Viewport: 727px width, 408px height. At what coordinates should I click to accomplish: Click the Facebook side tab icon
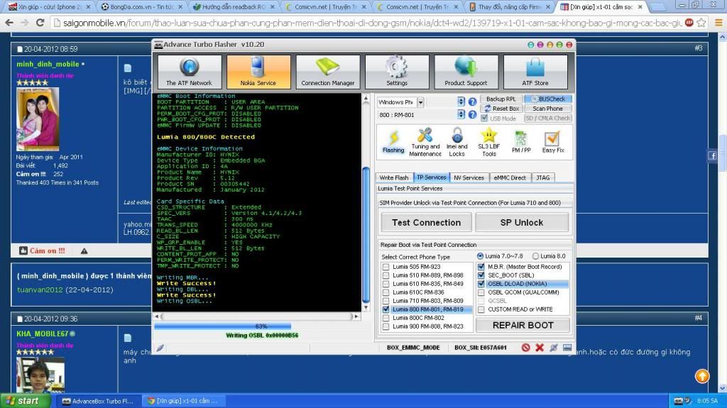(x=713, y=156)
